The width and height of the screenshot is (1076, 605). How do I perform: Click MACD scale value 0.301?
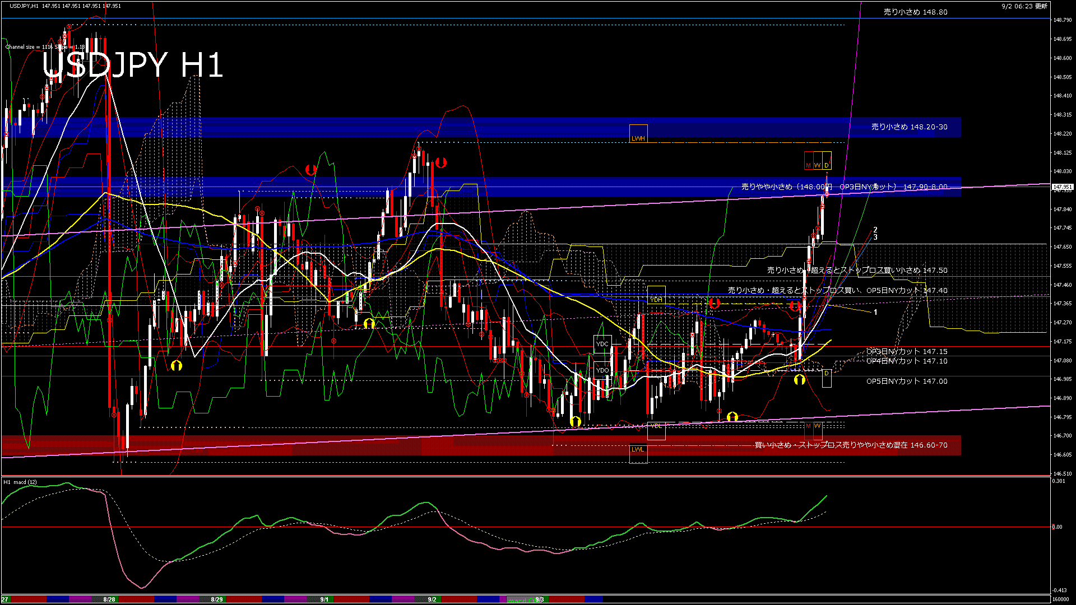[1059, 481]
